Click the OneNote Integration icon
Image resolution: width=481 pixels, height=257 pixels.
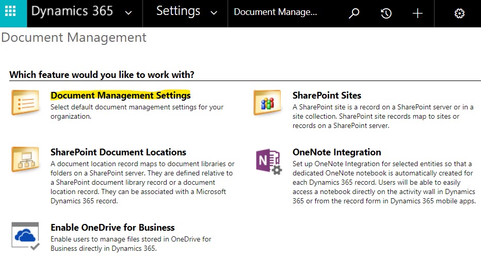tap(269, 162)
